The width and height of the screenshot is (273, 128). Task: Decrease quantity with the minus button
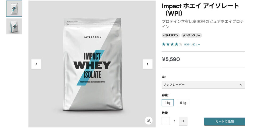point(166,121)
